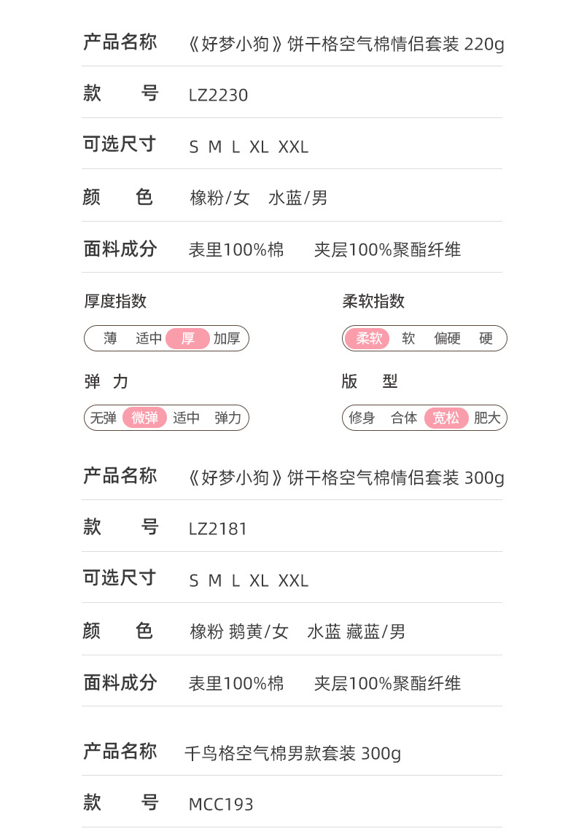Screen dimensions: 576x834
Task: Select 适中 under 厚度指数
Action: (x=149, y=338)
